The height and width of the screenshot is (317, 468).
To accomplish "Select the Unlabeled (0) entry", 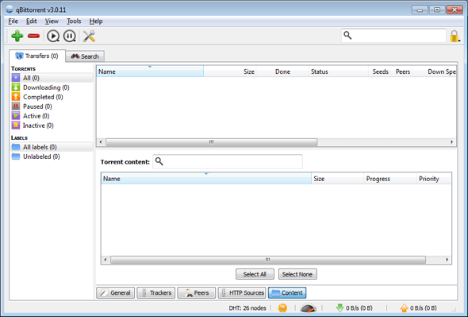I will pyautogui.click(x=52, y=157).
